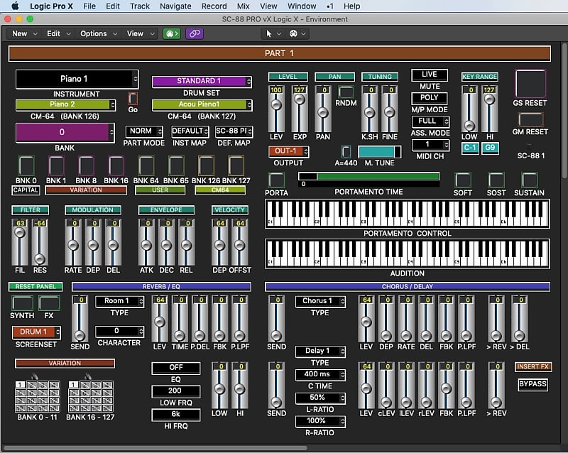Image resolution: width=568 pixels, height=453 pixels.
Task: Open the Chorus 1 type dropdown
Action: click(320, 301)
